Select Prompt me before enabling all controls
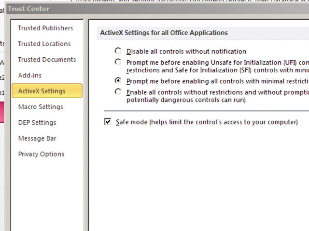 point(118,80)
